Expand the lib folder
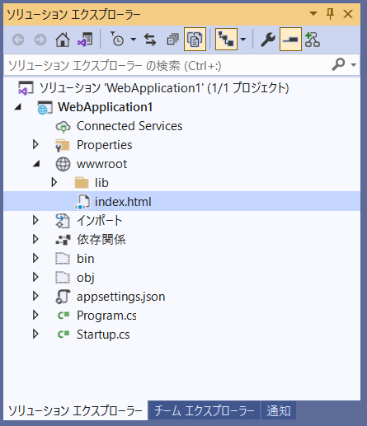 pyautogui.click(x=54, y=182)
